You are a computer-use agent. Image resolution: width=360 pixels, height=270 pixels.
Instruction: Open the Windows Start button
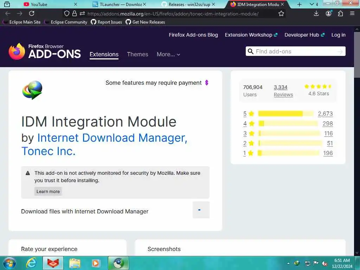(x=9, y=263)
